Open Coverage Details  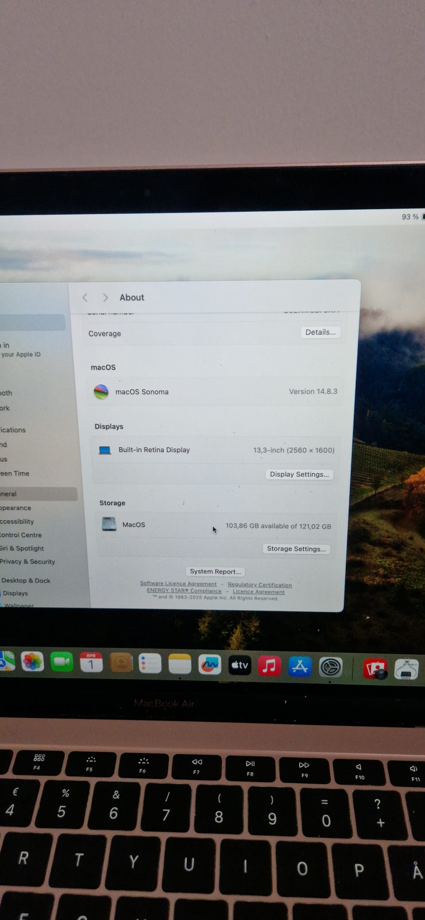[321, 332]
